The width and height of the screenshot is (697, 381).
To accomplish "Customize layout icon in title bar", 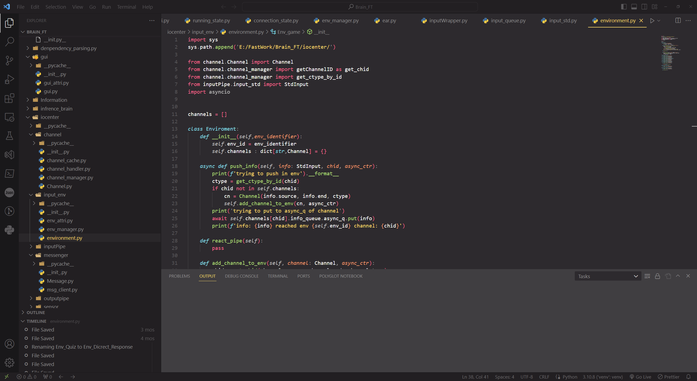I will click(x=655, y=7).
